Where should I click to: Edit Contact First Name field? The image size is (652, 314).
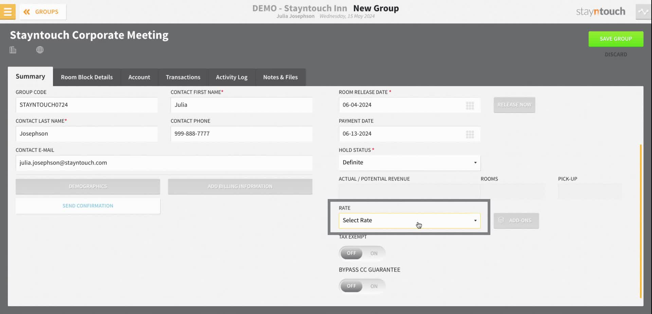click(x=241, y=105)
